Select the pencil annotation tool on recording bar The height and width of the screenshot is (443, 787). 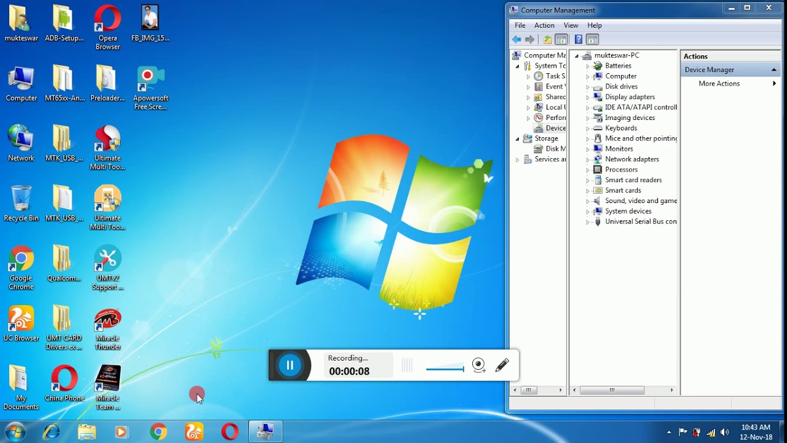[502, 365]
